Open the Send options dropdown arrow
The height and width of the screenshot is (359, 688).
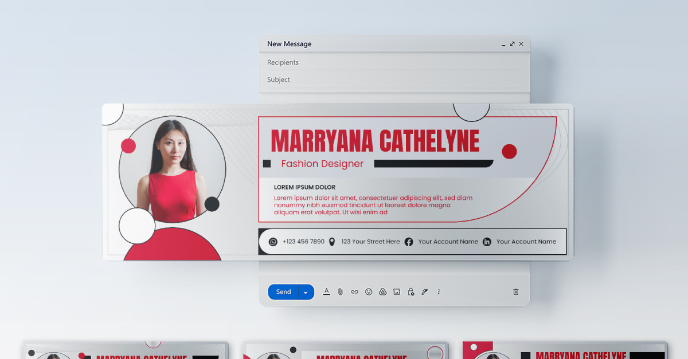tap(306, 292)
